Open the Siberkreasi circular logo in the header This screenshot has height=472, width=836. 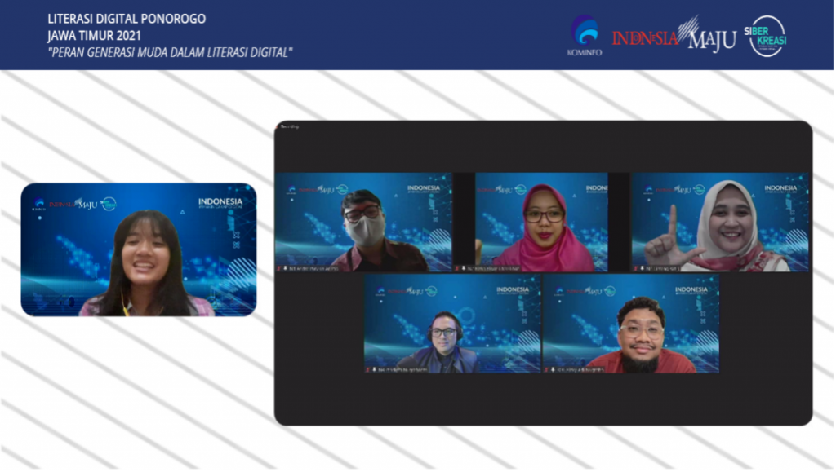767,36
